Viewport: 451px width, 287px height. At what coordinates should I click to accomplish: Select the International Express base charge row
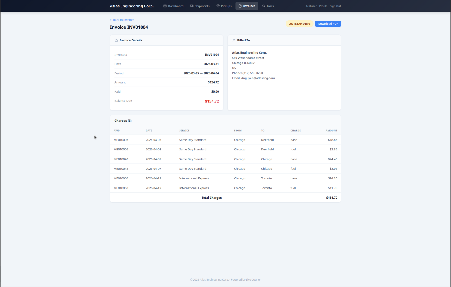point(225,178)
